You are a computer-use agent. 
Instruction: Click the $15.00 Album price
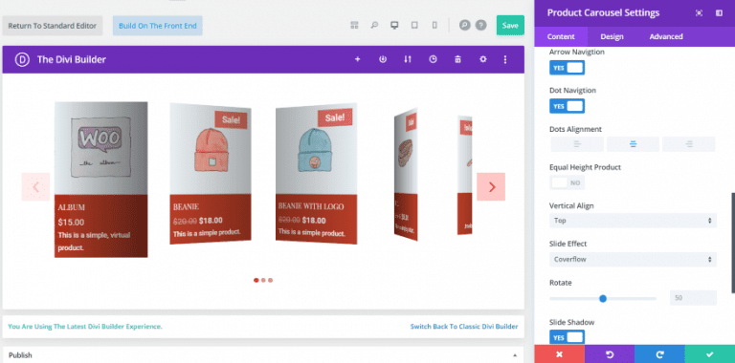(x=71, y=223)
